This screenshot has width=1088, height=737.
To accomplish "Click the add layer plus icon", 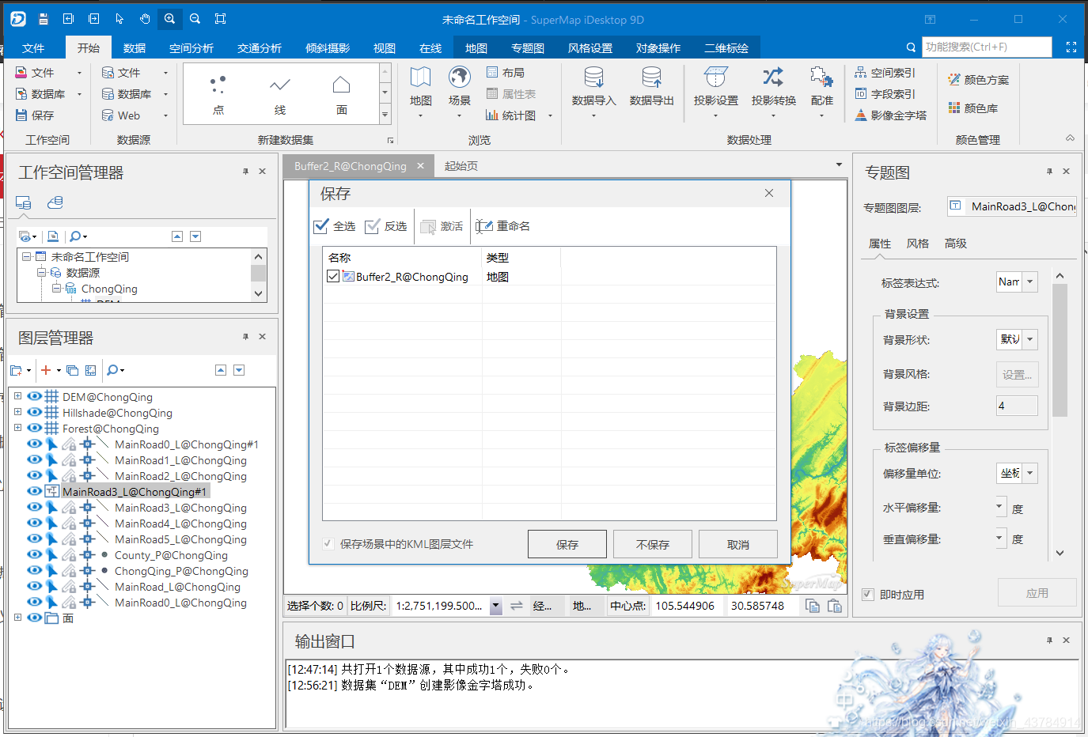I will (x=46, y=370).
